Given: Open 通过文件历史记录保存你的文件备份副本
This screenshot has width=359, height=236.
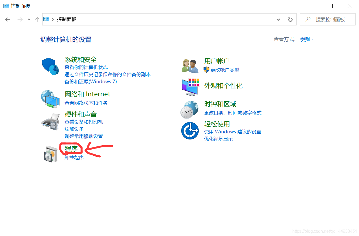Looking at the screenshot, I should [108, 75].
